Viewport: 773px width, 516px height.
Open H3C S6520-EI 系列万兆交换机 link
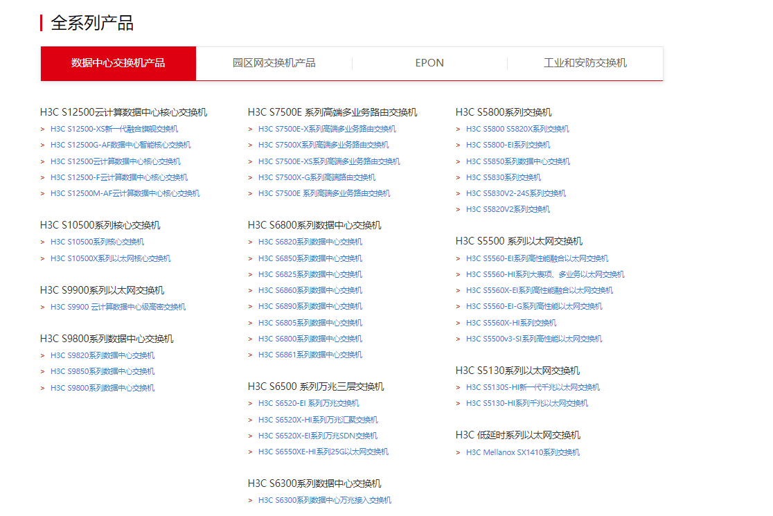[x=309, y=404]
